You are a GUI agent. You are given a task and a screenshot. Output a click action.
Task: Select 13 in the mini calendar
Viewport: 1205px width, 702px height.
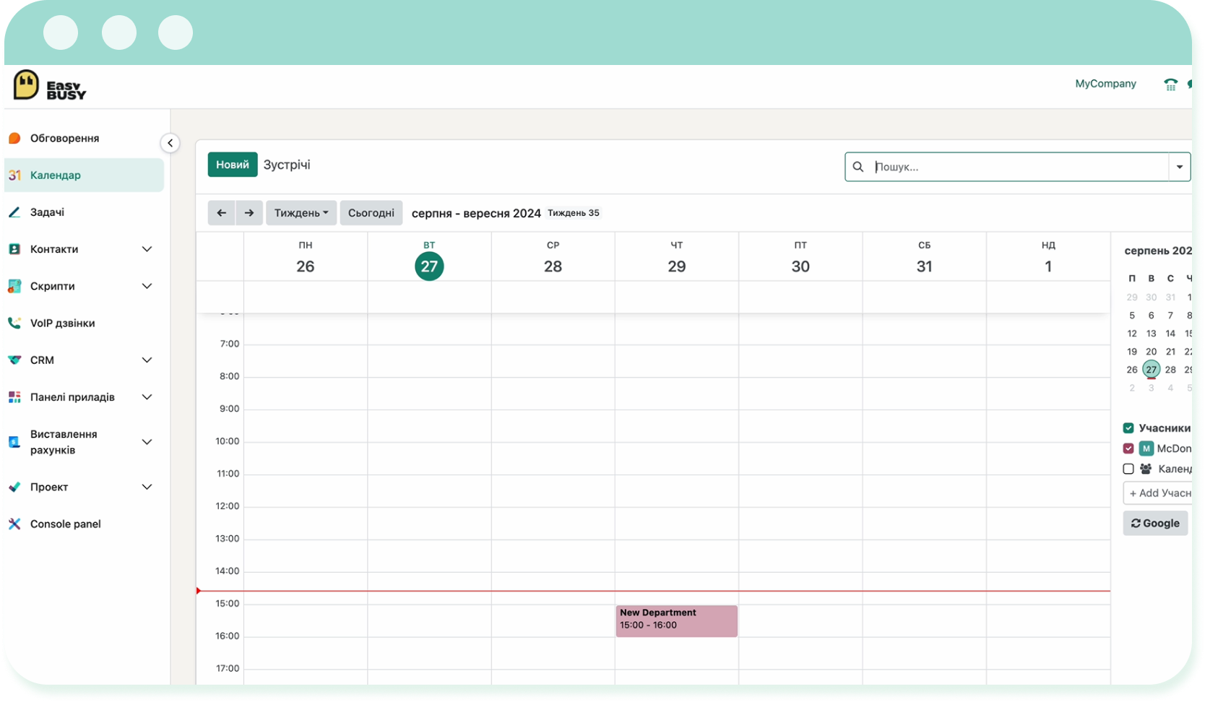(x=1151, y=333)
